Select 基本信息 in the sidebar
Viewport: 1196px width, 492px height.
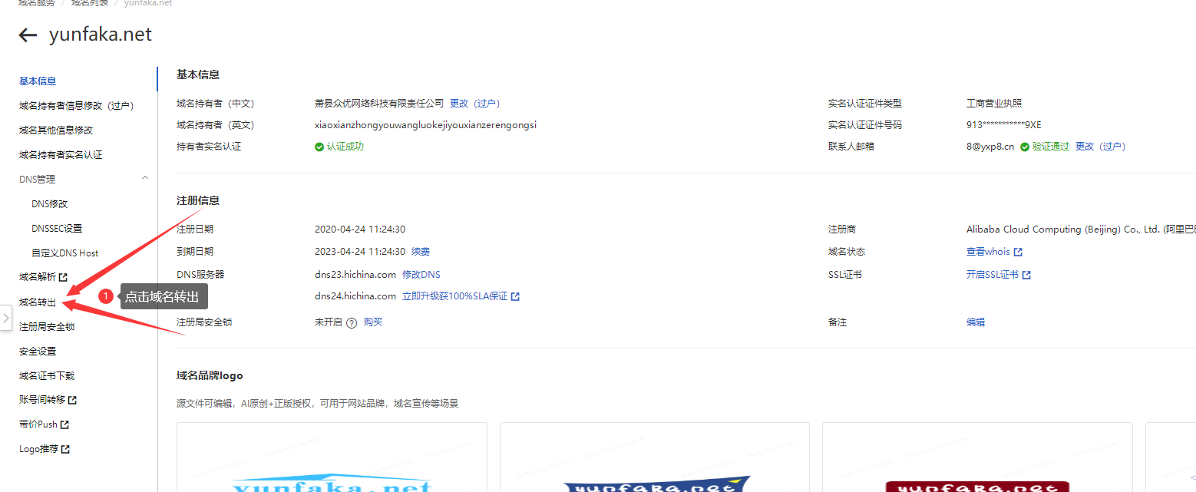[38, 81]
